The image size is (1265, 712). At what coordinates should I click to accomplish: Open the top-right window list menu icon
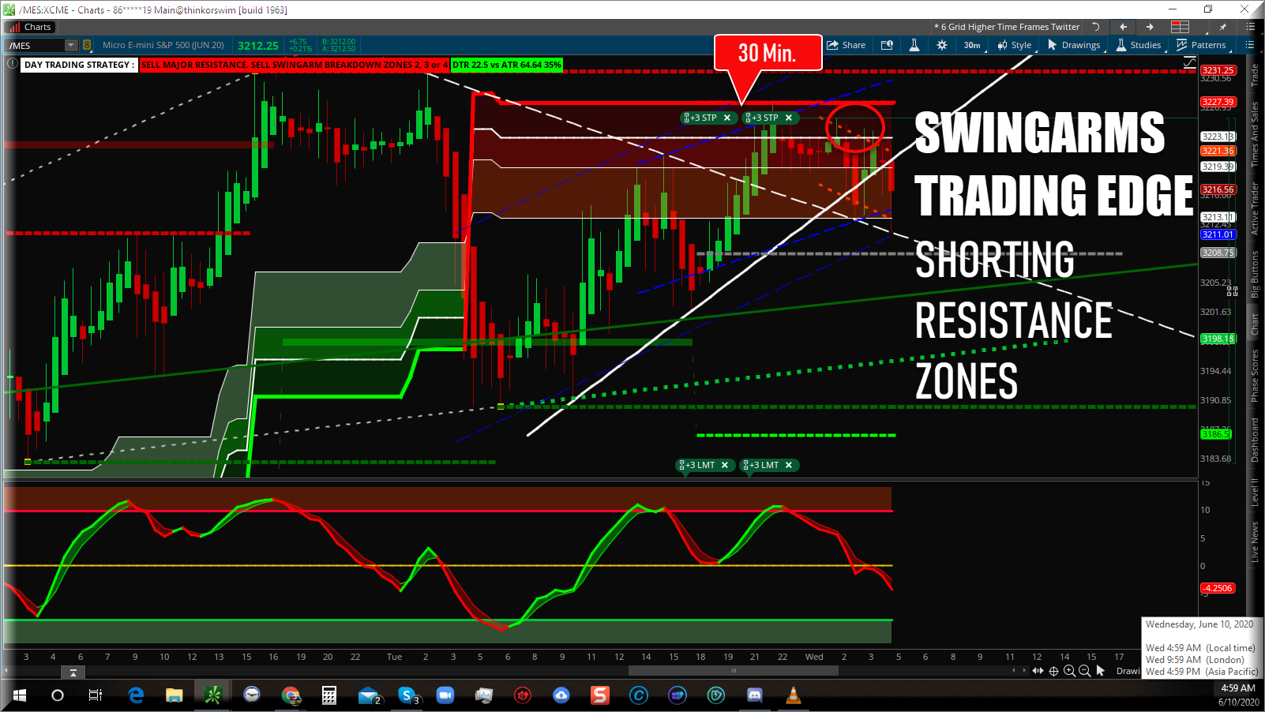tap(1250, 27)
